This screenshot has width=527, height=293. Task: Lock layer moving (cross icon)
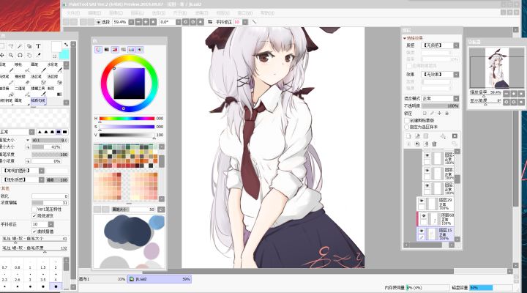(x=439, y=114)
